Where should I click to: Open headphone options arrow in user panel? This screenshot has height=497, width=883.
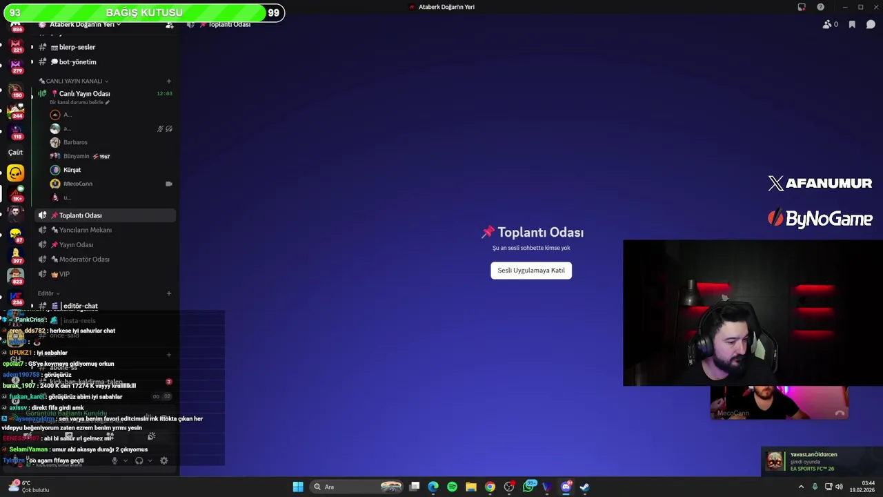(x=150, y=460)
